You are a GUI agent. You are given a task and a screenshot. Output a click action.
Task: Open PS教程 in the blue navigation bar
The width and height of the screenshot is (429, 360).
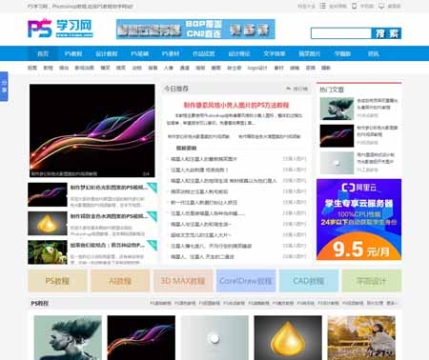[x=73, y=53]
